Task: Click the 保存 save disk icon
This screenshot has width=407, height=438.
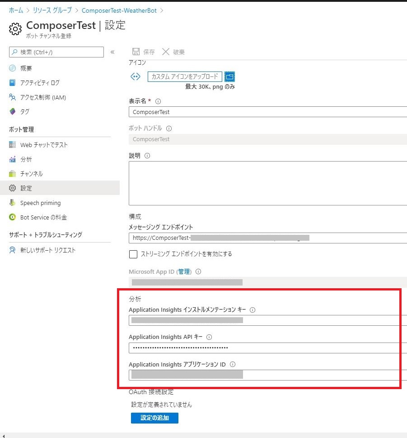Action: pos(136,52)
